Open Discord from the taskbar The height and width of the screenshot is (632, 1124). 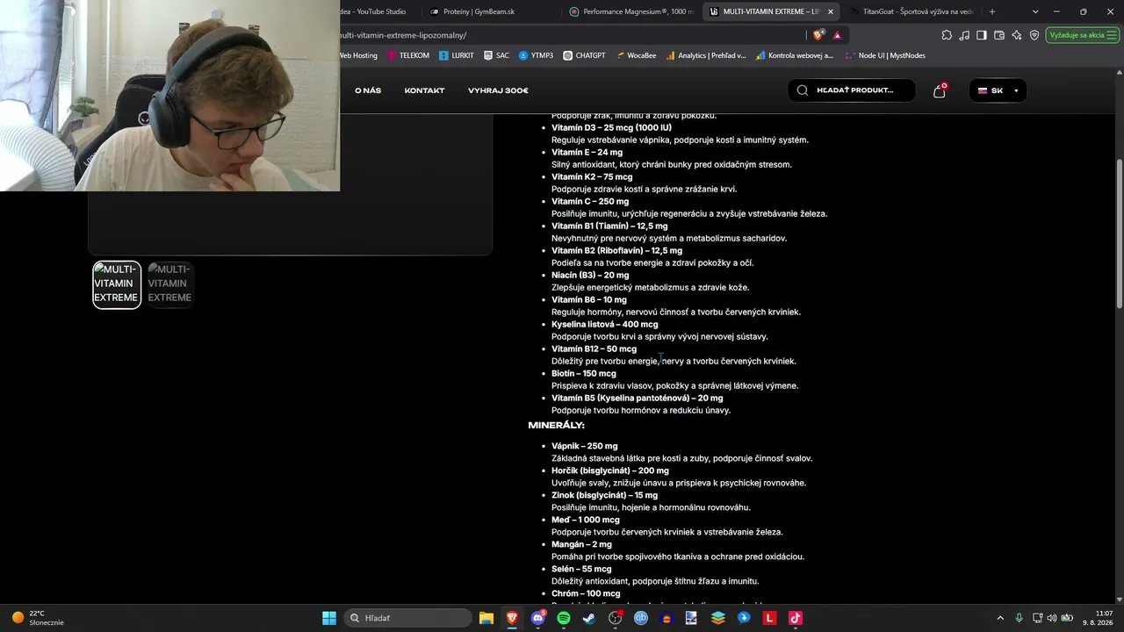538,618
